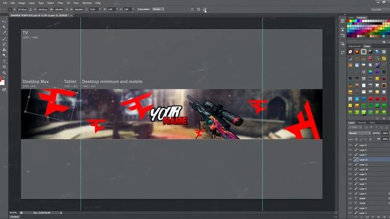Screen dimensions: 390x219
Task: Select the Brush tool
Action: point(4,39)
